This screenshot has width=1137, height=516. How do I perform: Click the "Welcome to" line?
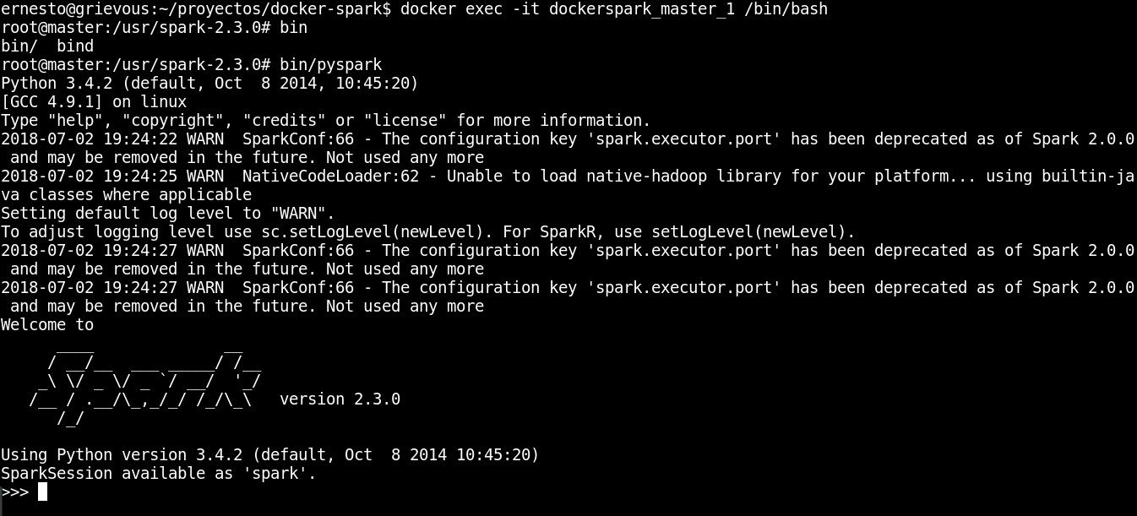47,325
